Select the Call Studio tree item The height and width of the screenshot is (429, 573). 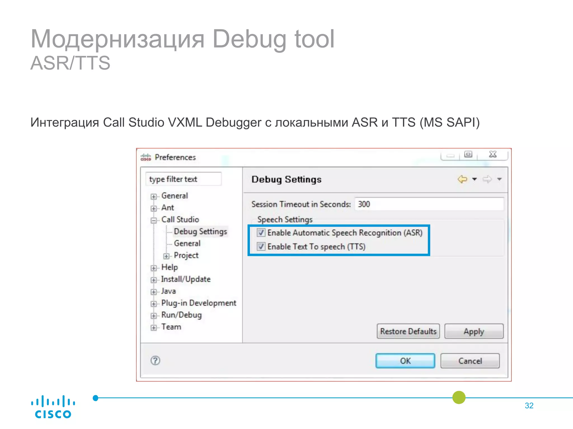pyautogui.click(x=180, y=220)
